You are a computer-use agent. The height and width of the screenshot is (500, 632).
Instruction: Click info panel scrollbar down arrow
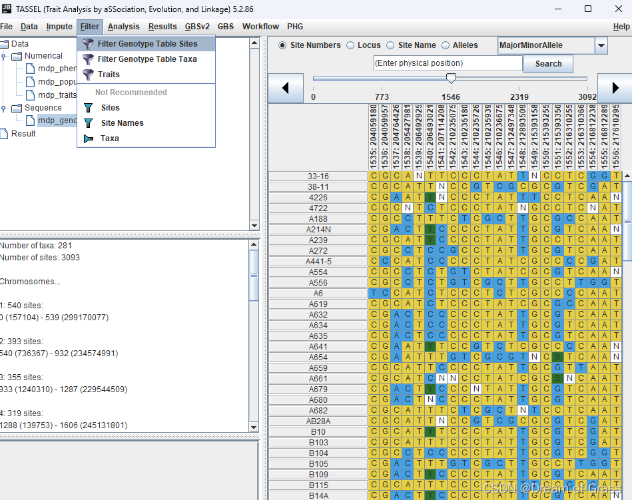tap(254, 427)
